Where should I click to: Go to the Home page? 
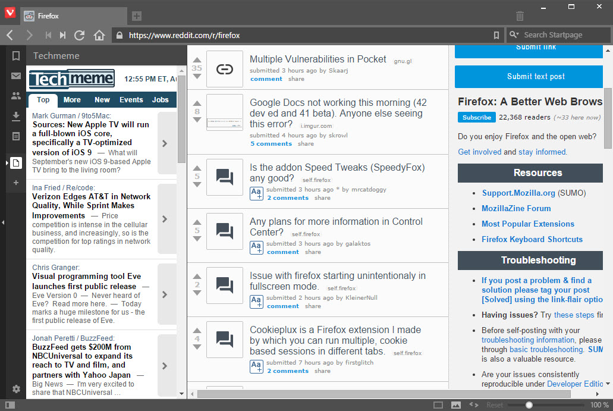(x=99, y=35)
